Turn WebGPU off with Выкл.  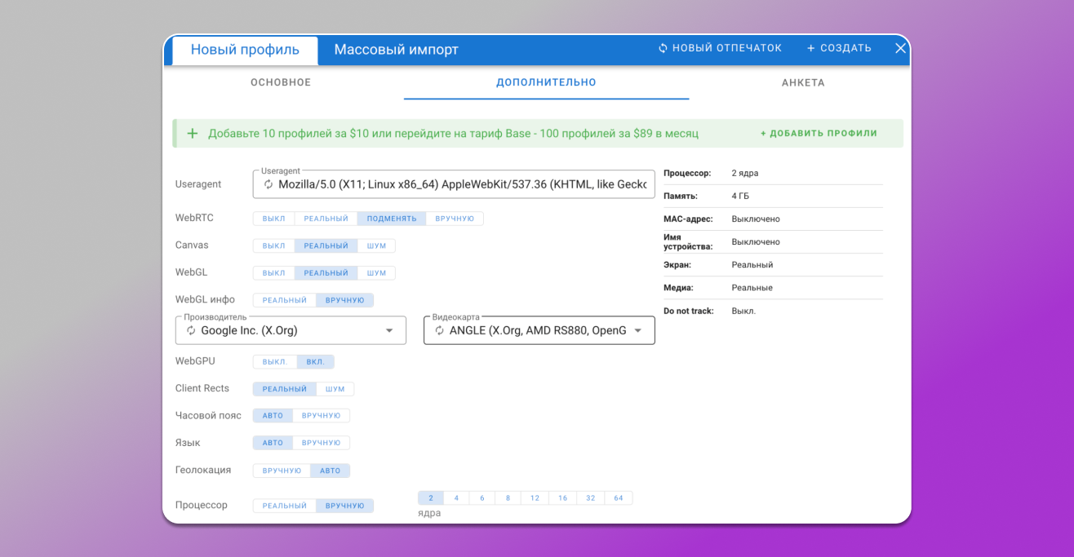point(274,361)
